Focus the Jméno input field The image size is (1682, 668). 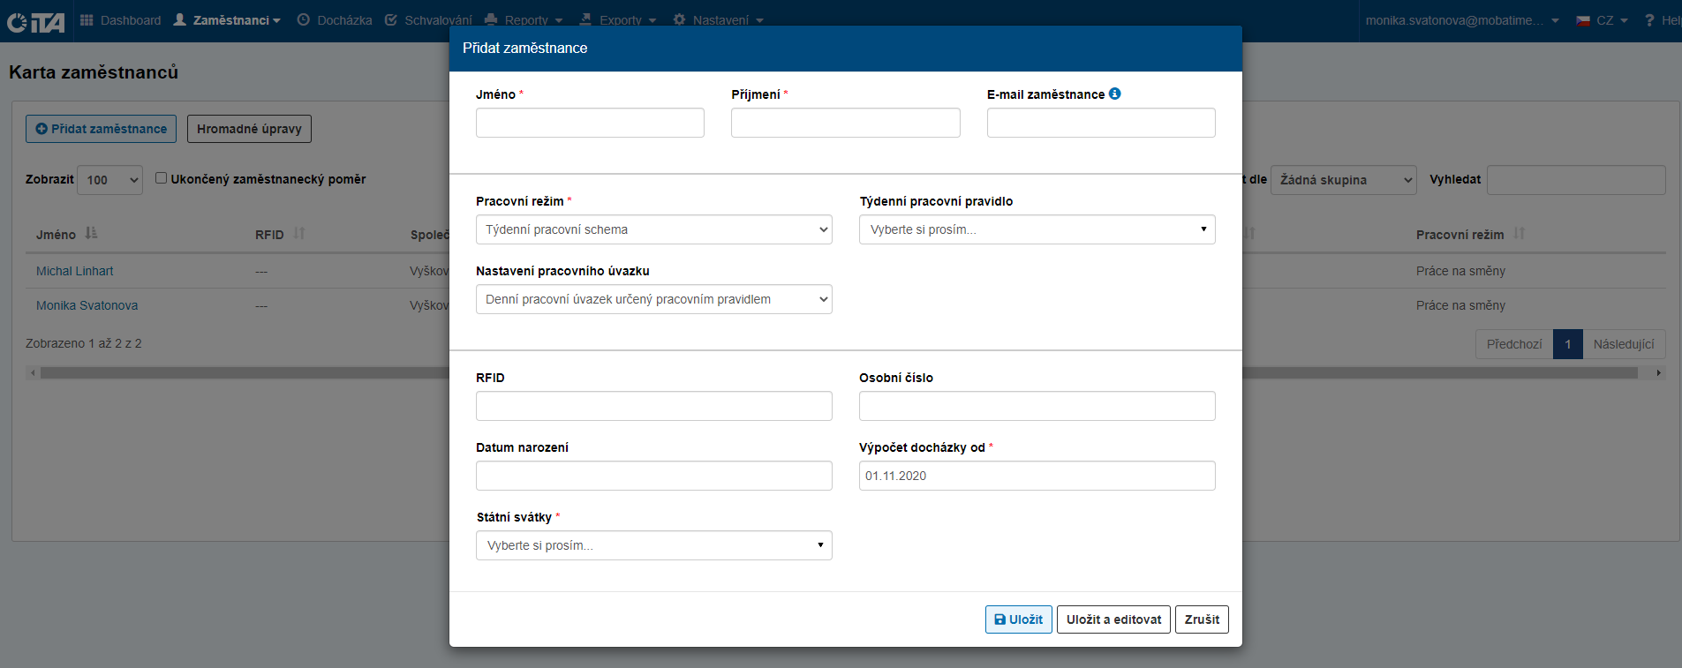tap(590, 123)
